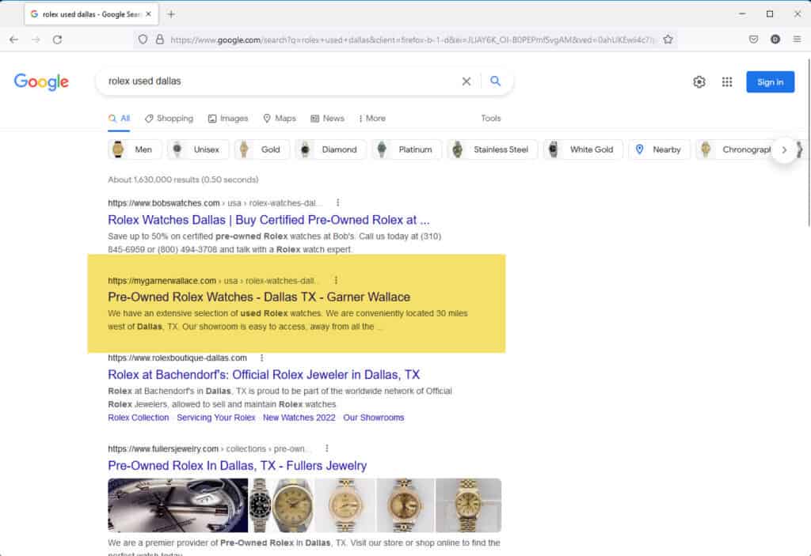
Task: Filter results by the Unisex chip
Action: [197, 149]
